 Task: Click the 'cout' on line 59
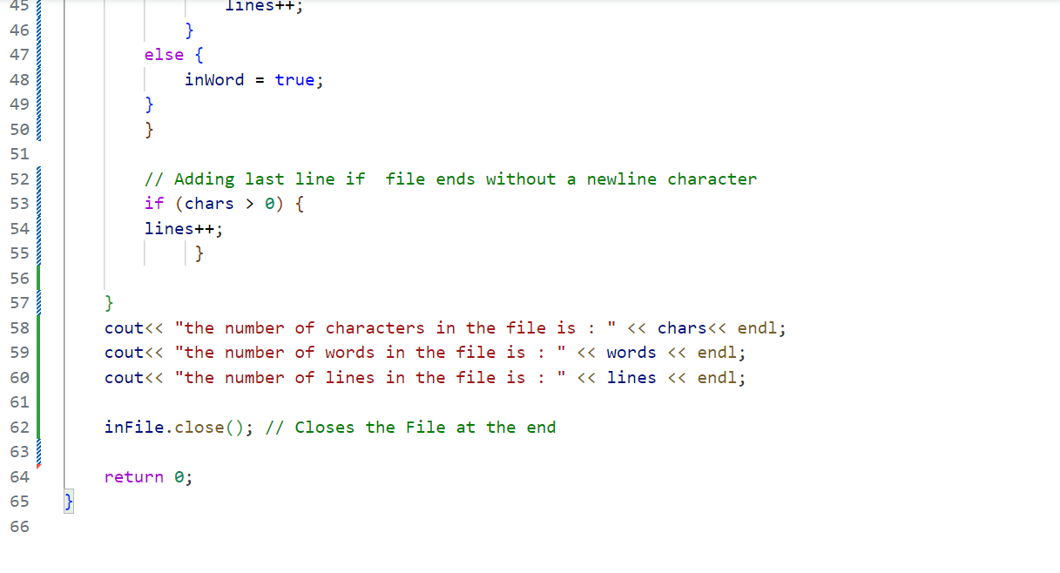[124, 353]
